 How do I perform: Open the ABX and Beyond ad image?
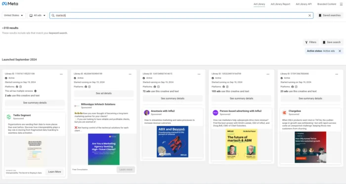(x=173, y=142)
